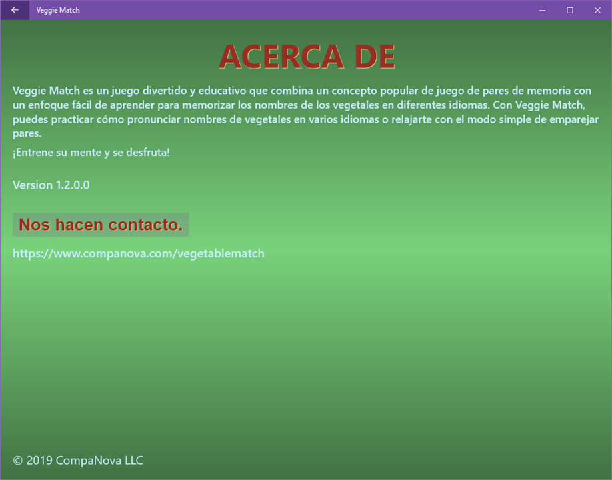
Task: Click the 'Nos hacen contacto.' button
Action: click(x=101, y=225)
